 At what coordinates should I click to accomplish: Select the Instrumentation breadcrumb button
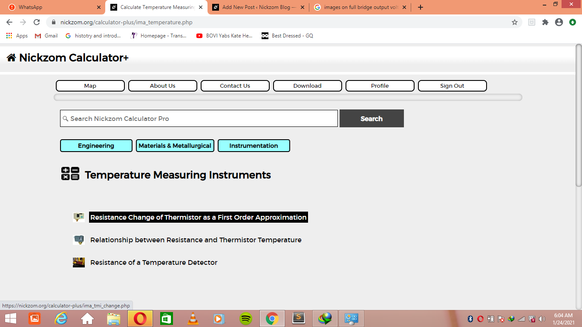[x=254, y=146]
